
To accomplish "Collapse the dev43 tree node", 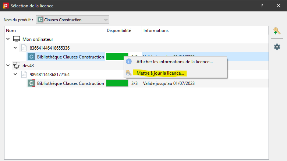I will 8,65.
